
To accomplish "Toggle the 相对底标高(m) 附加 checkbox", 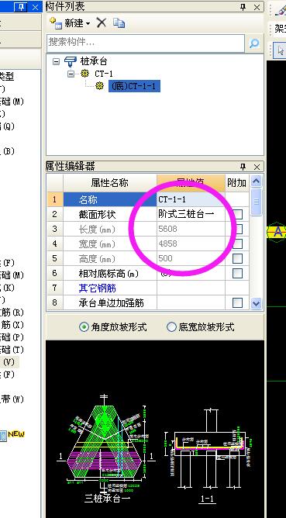I will [237, 273].
